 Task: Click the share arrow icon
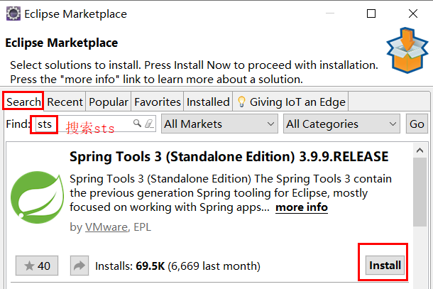click(78, 266)
